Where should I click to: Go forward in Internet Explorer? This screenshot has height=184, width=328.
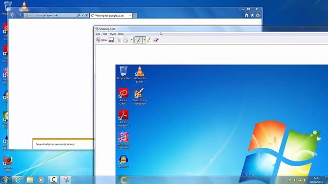19,15
